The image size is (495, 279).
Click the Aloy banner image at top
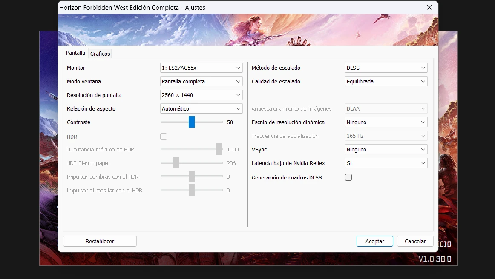(x=248, y=30)
